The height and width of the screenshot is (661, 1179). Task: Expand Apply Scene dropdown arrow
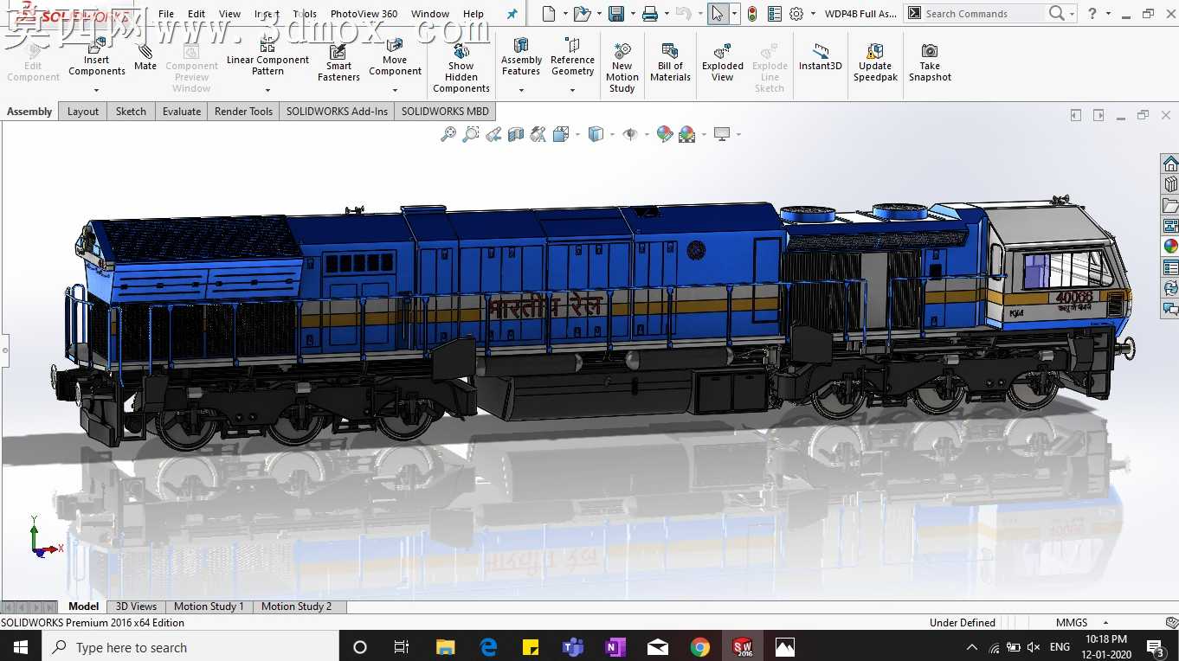[704, 135]
